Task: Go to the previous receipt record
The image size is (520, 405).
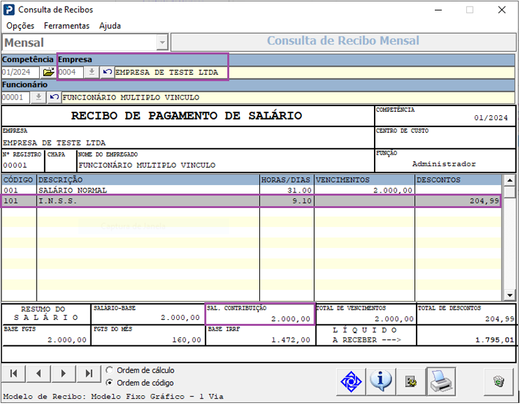Action: click(39, 374)
